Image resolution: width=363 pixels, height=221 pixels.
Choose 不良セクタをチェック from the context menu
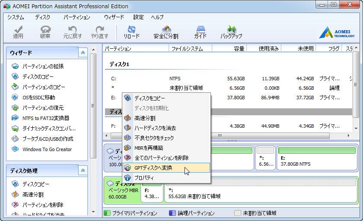(166, 138)
